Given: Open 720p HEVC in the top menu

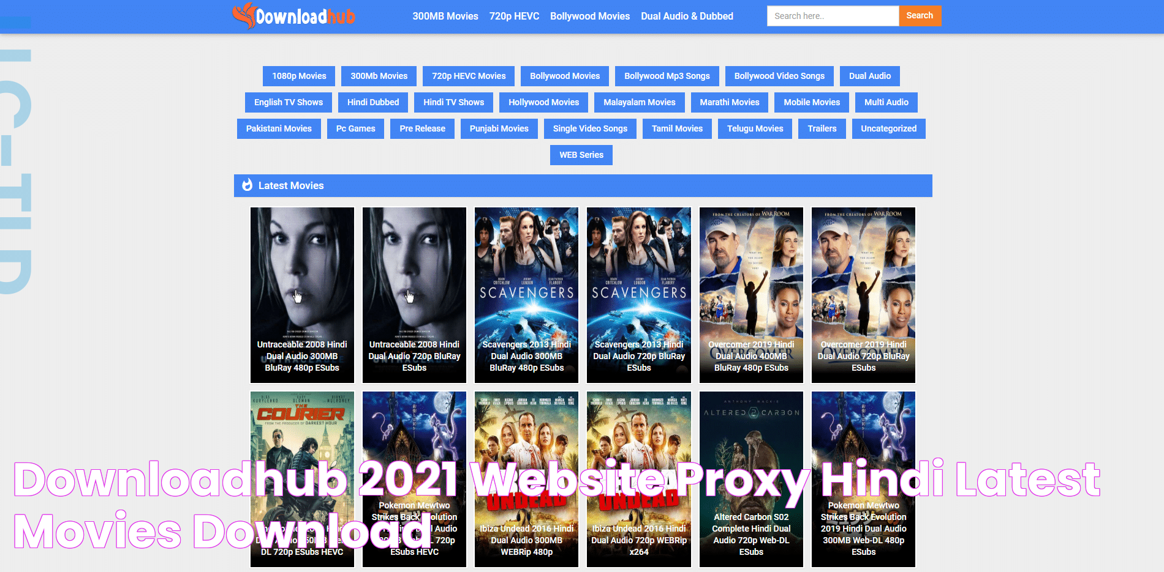Looking at the screenshot, I should tap(514, 17).
